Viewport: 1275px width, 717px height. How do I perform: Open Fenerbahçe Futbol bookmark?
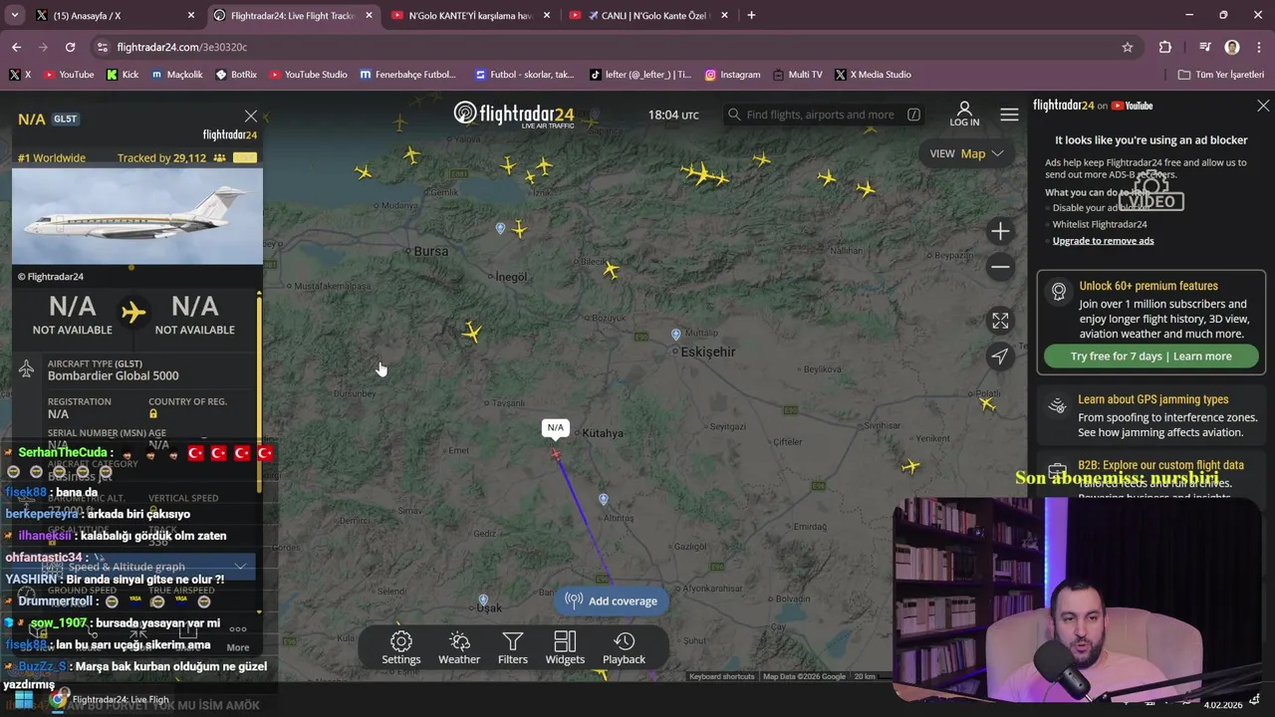[408, 75]
